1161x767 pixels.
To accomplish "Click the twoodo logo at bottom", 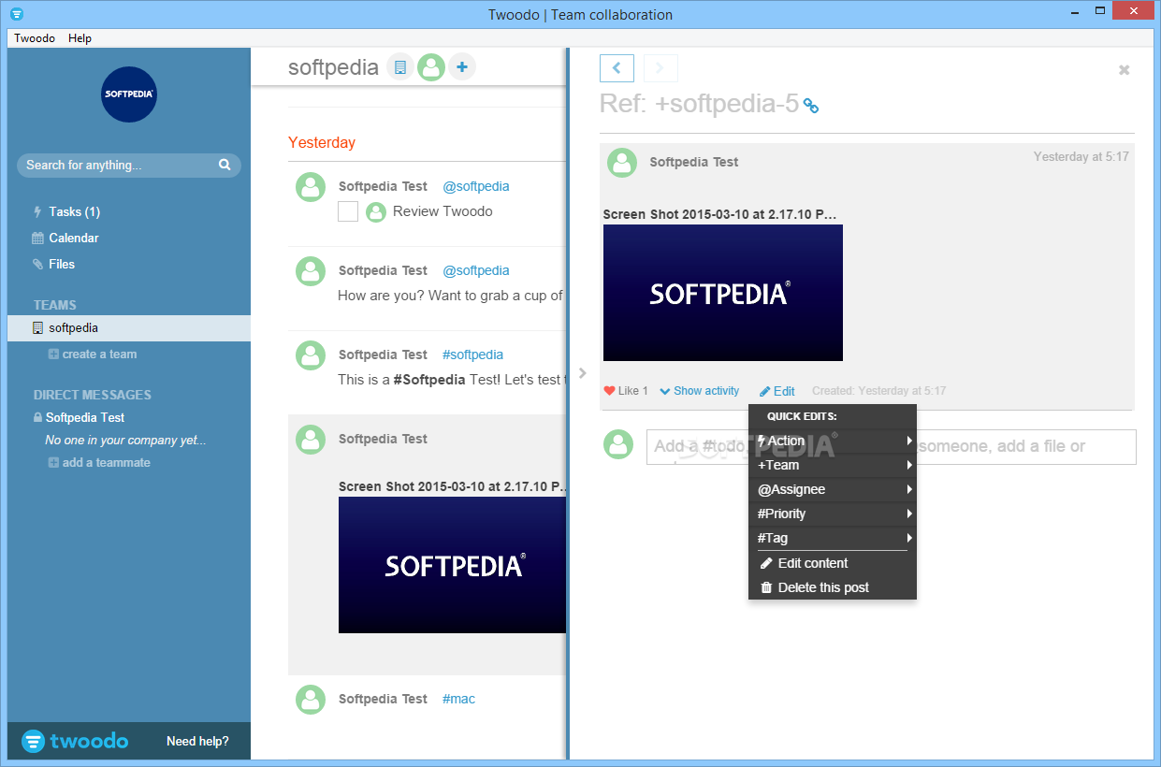I will (75, 741).
